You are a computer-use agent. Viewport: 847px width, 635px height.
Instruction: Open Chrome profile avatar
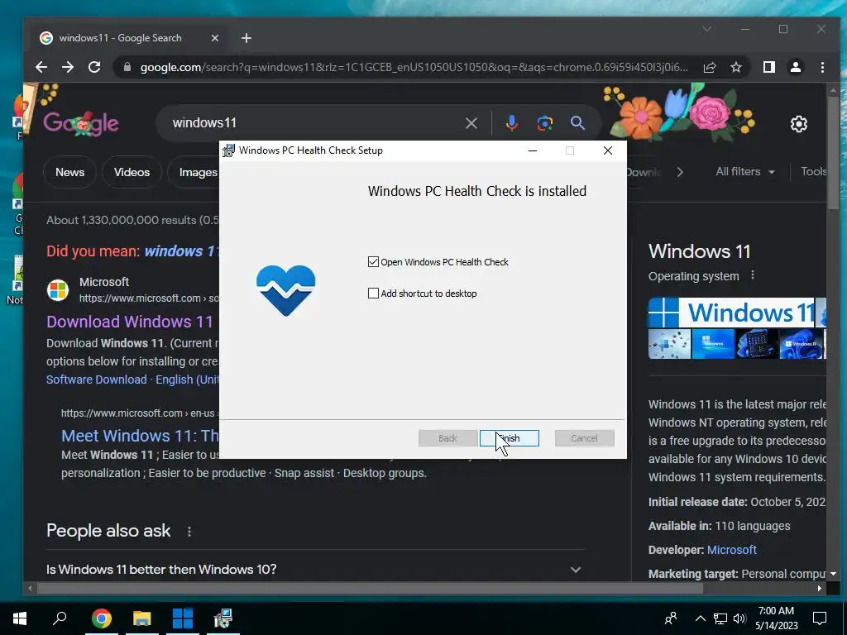pyautogui.click(x=796, y=67)
